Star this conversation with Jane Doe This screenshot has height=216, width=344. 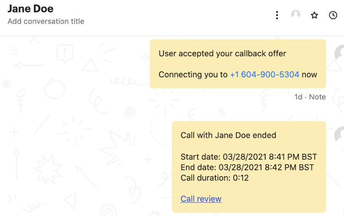click(x=314, y=15)
